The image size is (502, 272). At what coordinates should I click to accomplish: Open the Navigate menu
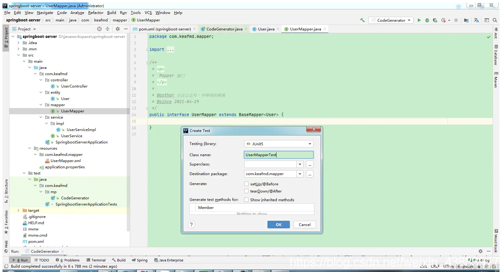pos(45,13)
